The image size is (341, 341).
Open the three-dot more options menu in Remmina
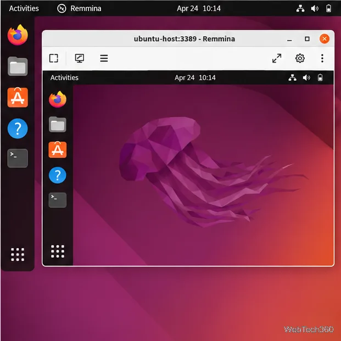tap(322, 58)
